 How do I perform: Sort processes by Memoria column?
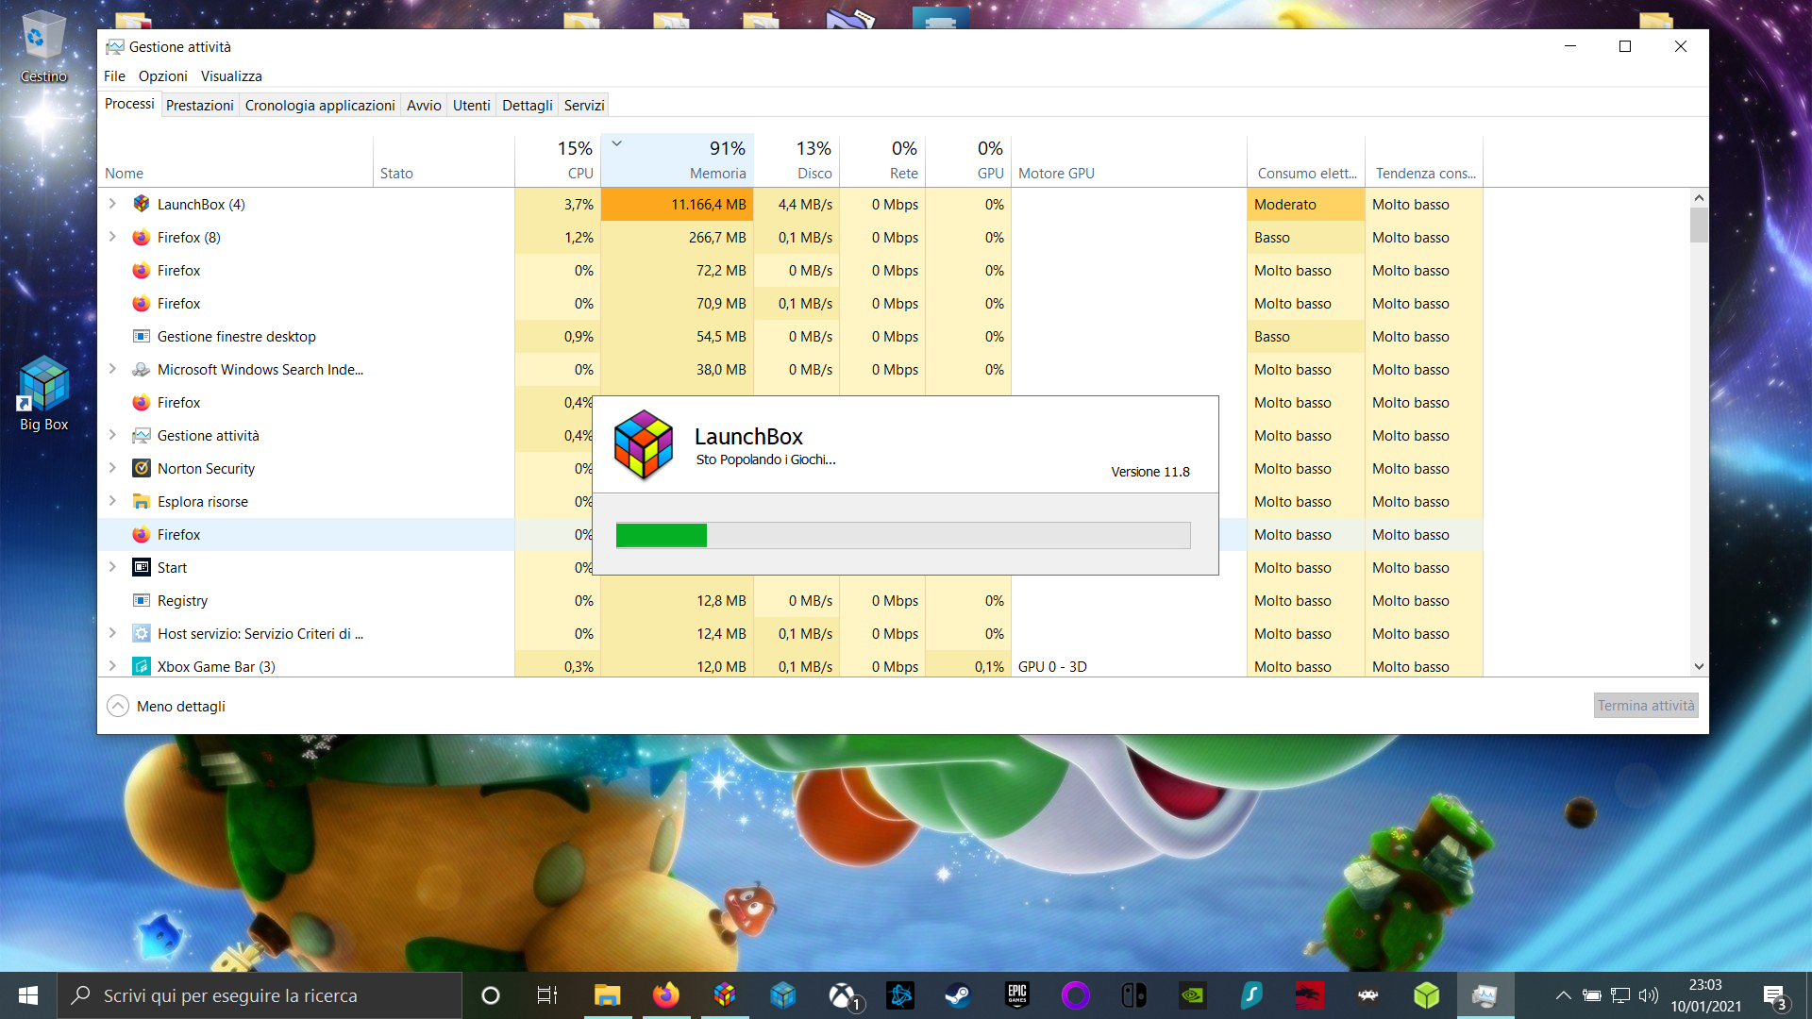pyautogui.click(x=677, y=160)
